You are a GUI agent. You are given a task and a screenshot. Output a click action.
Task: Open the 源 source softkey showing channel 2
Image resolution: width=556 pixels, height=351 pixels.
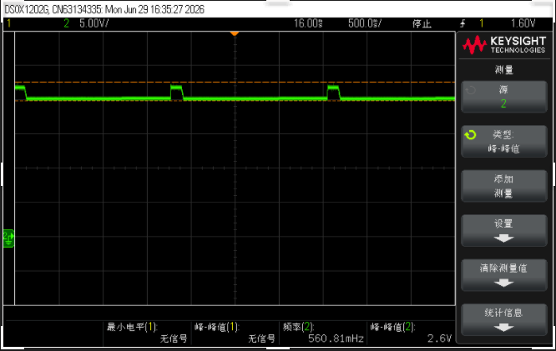pyautogui.click(x=504, y=97)
